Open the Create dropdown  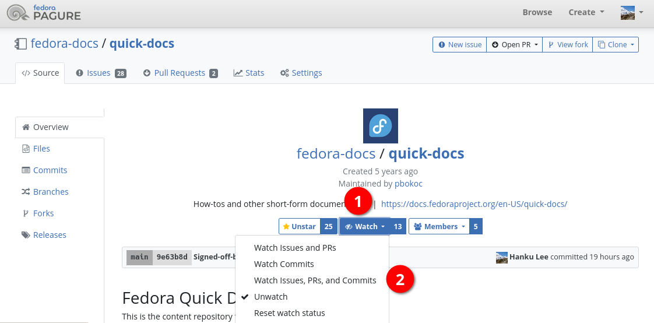(586, 12)
